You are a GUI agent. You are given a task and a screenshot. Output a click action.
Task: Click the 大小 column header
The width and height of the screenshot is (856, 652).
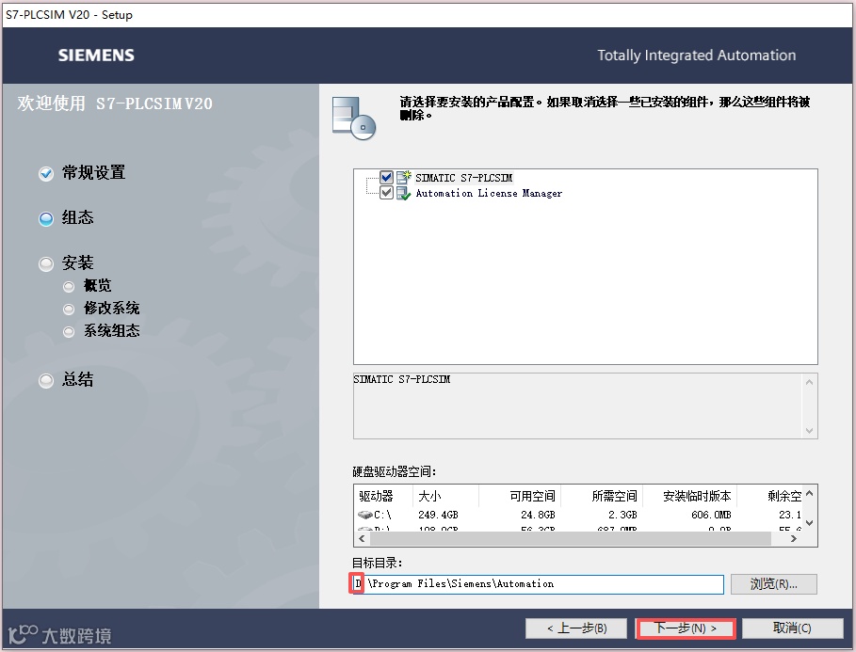pos(445,496)
